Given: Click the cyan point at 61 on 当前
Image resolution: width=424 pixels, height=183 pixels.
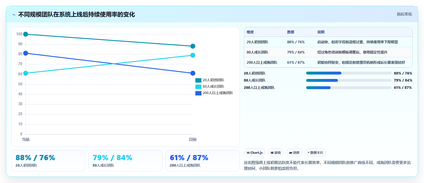Looking at the screenshot, I should click(26, 73).
